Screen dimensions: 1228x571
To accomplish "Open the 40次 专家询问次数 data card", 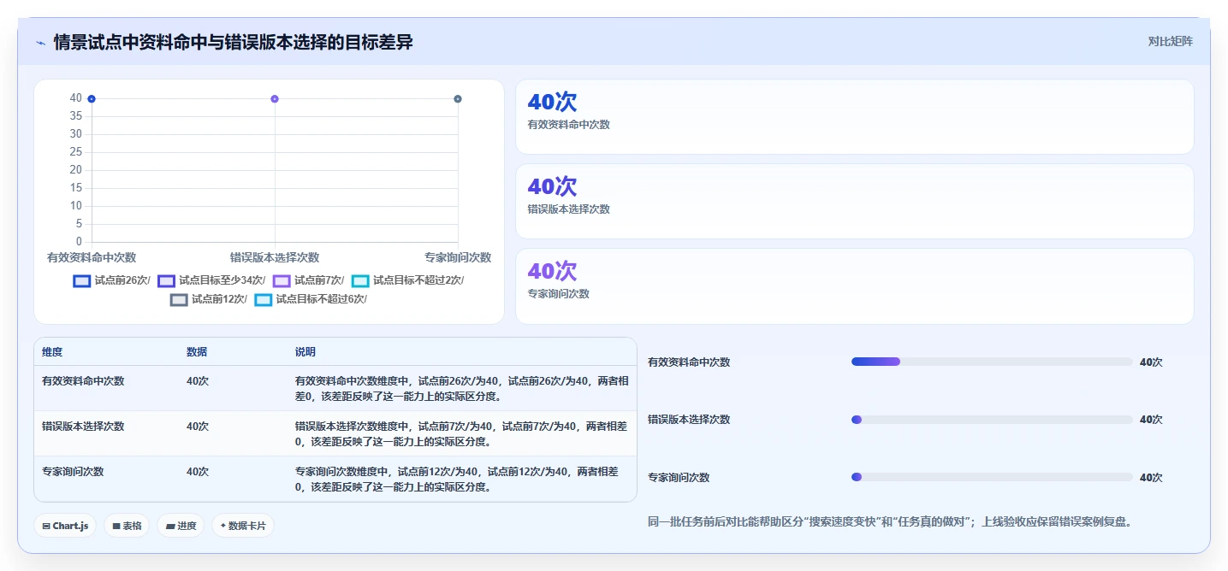I will [854, 285].
